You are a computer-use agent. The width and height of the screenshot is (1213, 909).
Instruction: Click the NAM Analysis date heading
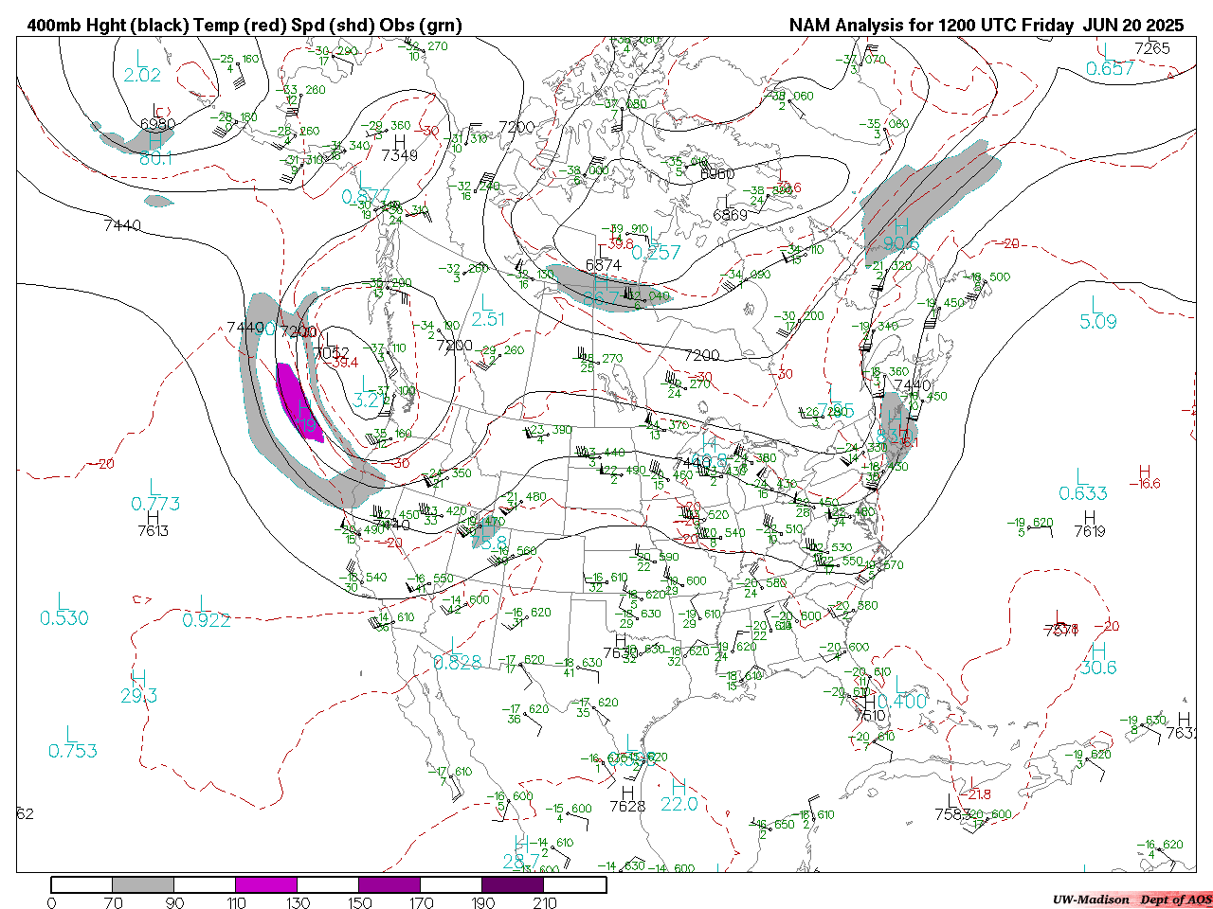point(987,26)
